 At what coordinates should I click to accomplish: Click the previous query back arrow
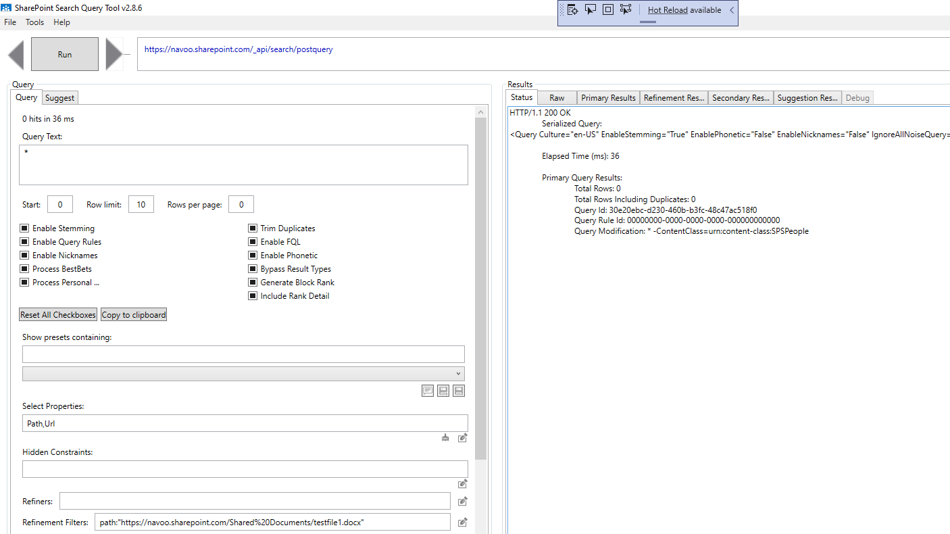[x=16, y=54]
